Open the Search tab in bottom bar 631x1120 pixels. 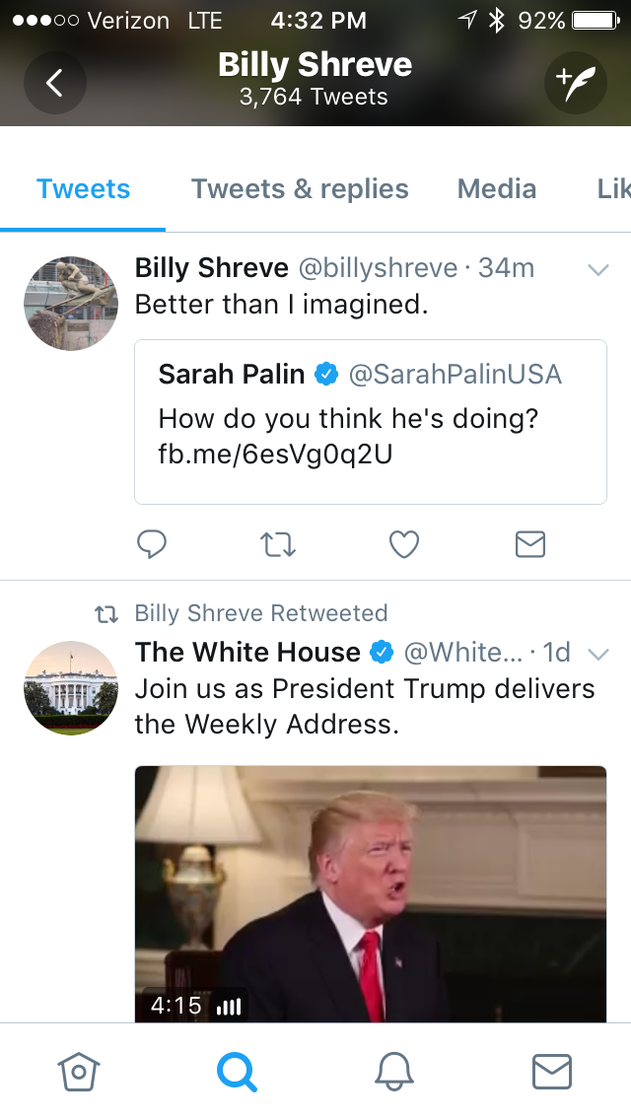point(237,1071)
